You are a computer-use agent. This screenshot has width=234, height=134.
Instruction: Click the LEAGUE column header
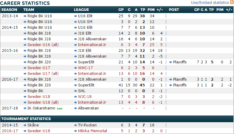click(81, 10)
